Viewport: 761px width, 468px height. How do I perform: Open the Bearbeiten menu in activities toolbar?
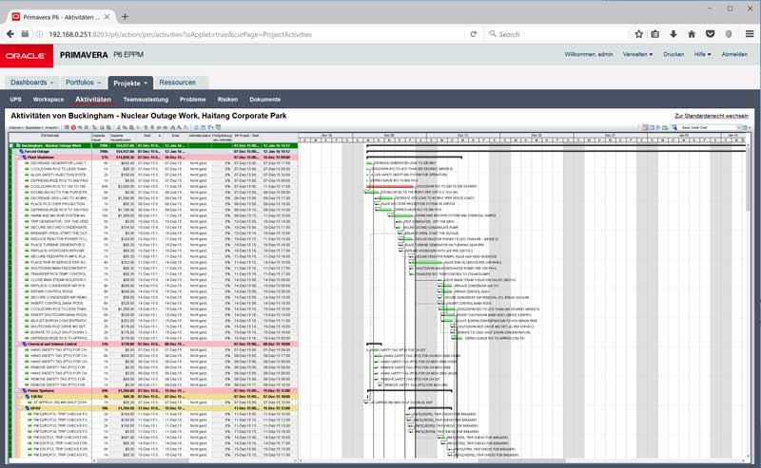(x=34, y=127)
